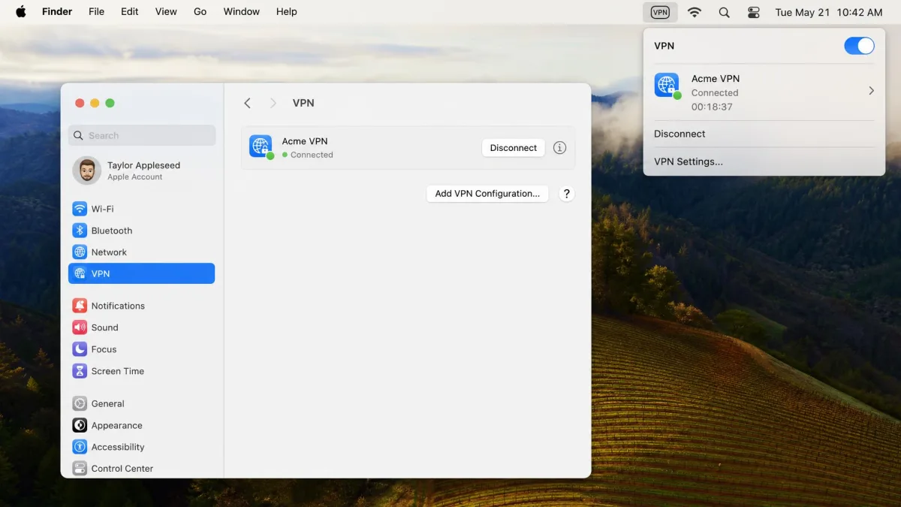Select Network label in sidebar
The image size is (901, 507).
pyautogui.click(x=109, y=252)
